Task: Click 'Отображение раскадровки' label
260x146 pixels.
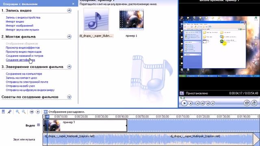Action: pos(67,112)
